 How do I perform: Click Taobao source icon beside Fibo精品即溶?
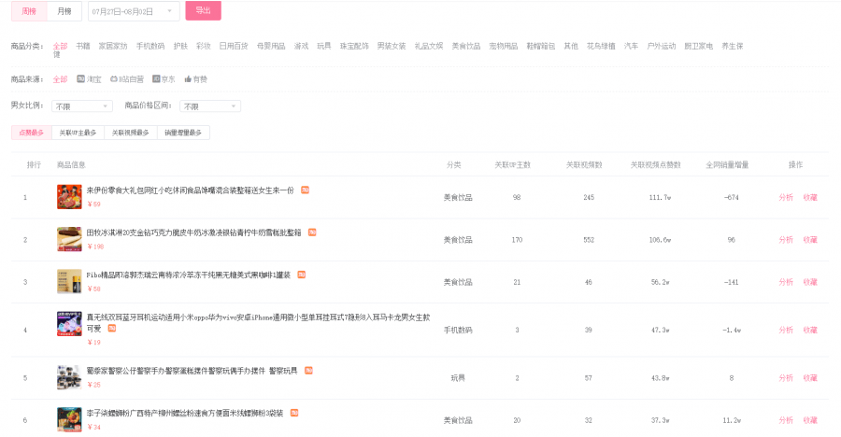(302, 275)
